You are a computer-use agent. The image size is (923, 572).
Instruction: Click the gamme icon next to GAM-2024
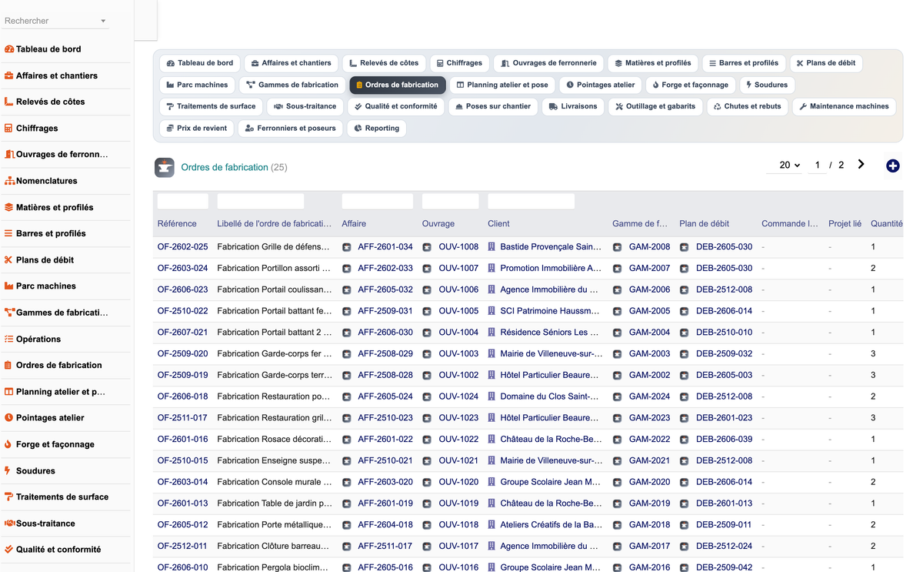617,396
